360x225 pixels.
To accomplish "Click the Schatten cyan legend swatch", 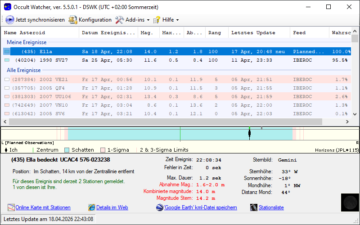I will [67, 150].
